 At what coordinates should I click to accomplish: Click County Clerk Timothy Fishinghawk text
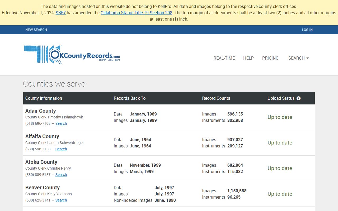54,117
